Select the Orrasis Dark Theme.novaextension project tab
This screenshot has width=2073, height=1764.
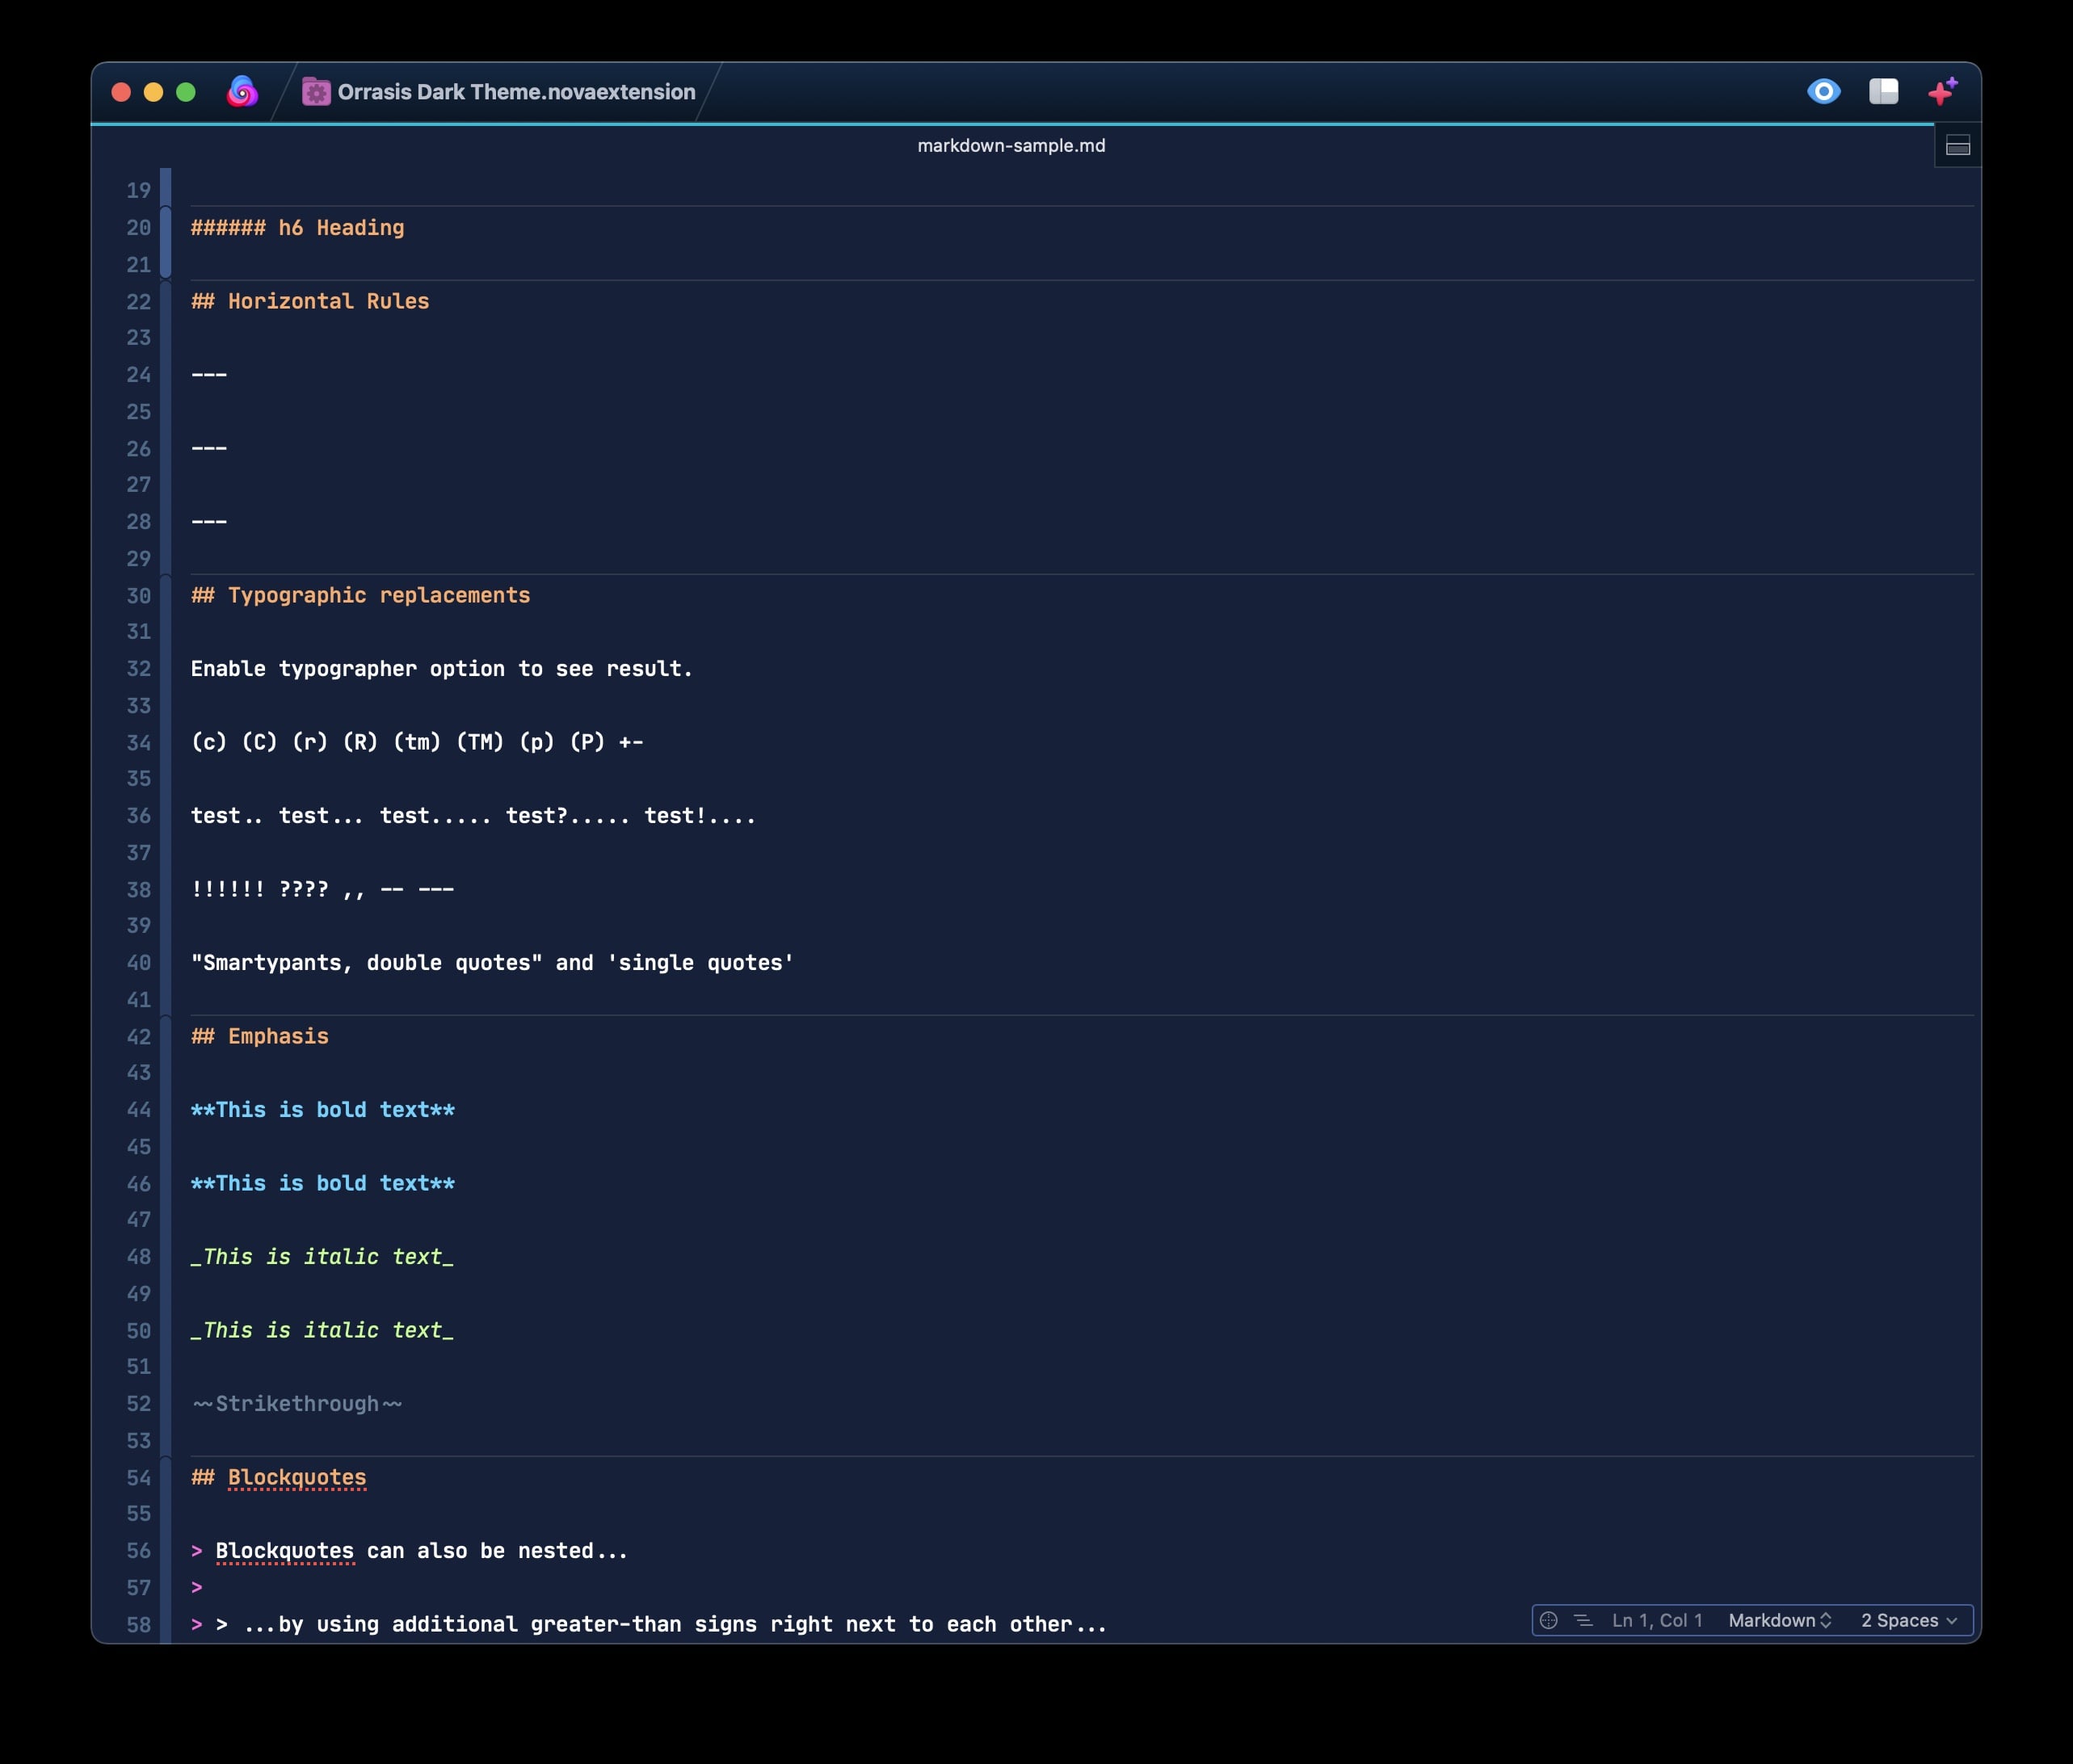coord(516,92)
